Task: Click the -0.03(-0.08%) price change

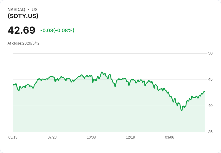Action: (57, 30)
